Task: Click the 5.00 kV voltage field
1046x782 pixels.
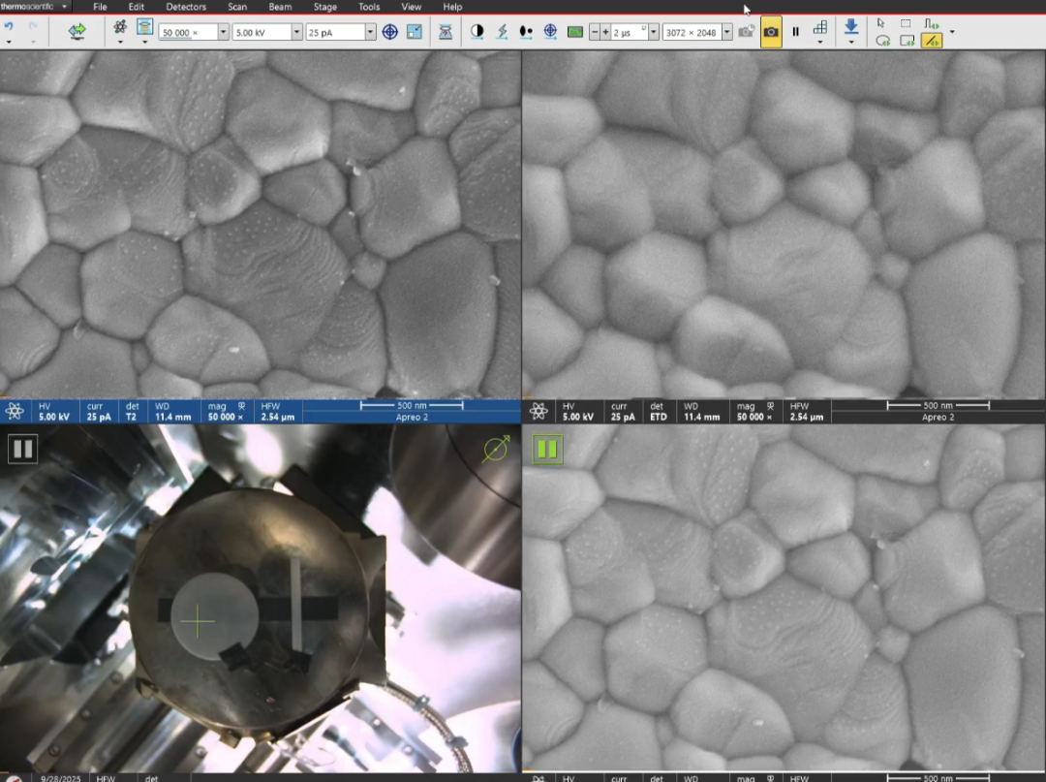Action: point(262,32)
